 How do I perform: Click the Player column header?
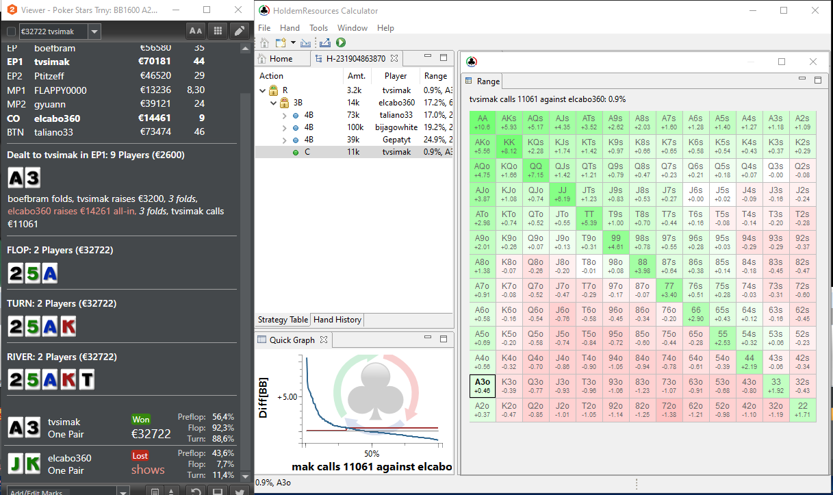pos(395,76)
